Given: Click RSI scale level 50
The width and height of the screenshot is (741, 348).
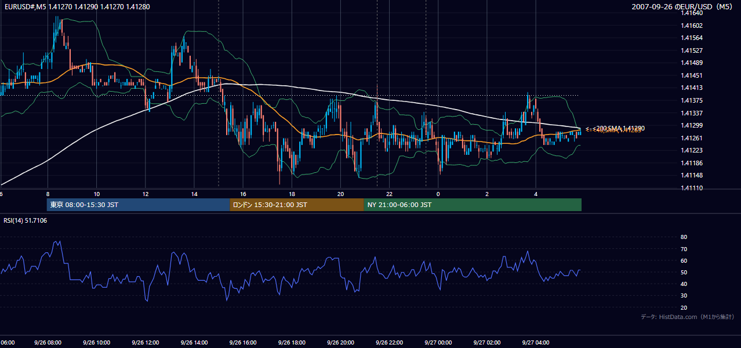Looking at the screenshot, I should coord(684,272).
